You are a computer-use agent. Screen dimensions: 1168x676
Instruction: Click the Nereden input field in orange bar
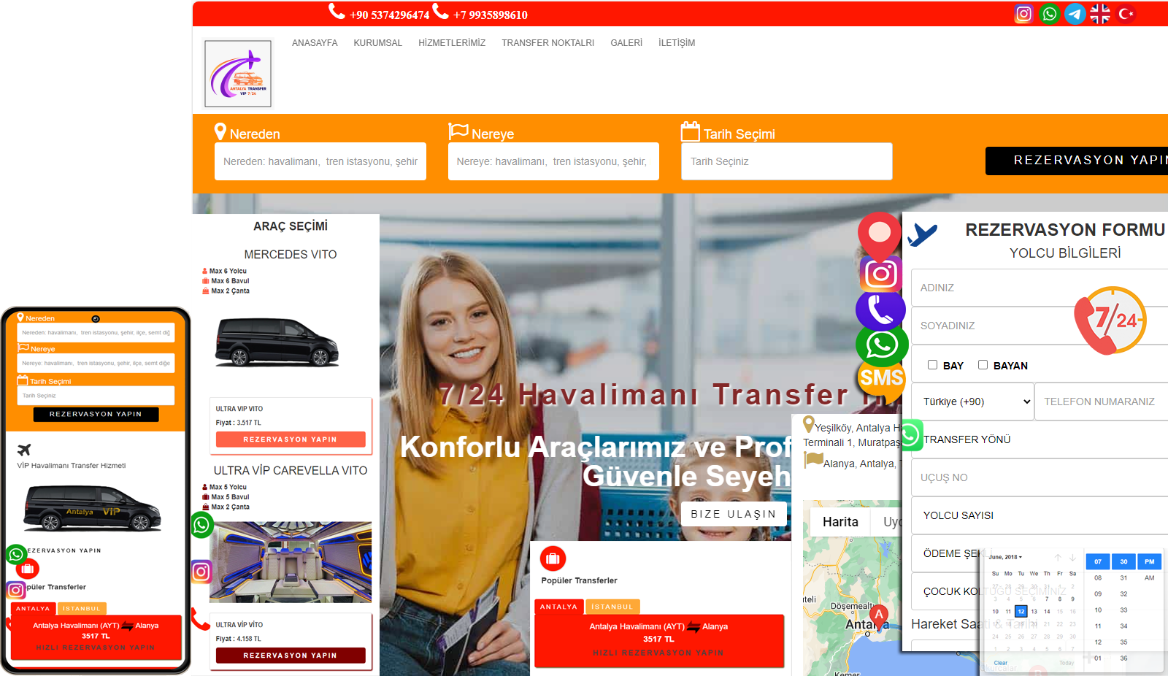320,161
